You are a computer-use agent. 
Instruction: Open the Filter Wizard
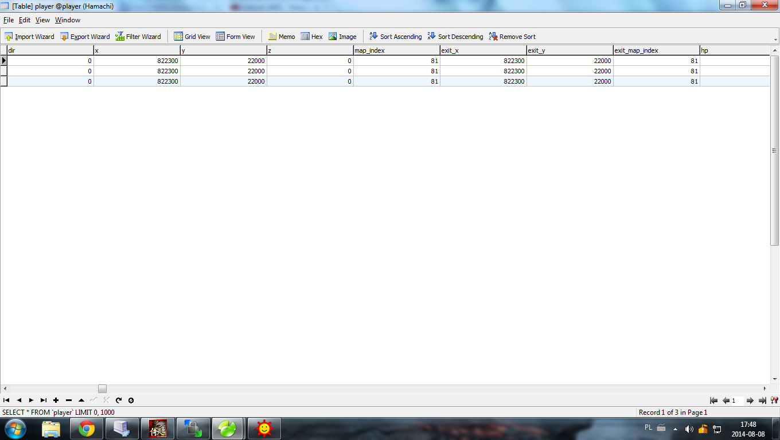pos(138,37)
